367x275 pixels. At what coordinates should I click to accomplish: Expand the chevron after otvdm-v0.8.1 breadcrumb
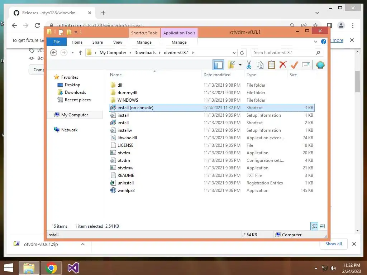coord(193,53)
